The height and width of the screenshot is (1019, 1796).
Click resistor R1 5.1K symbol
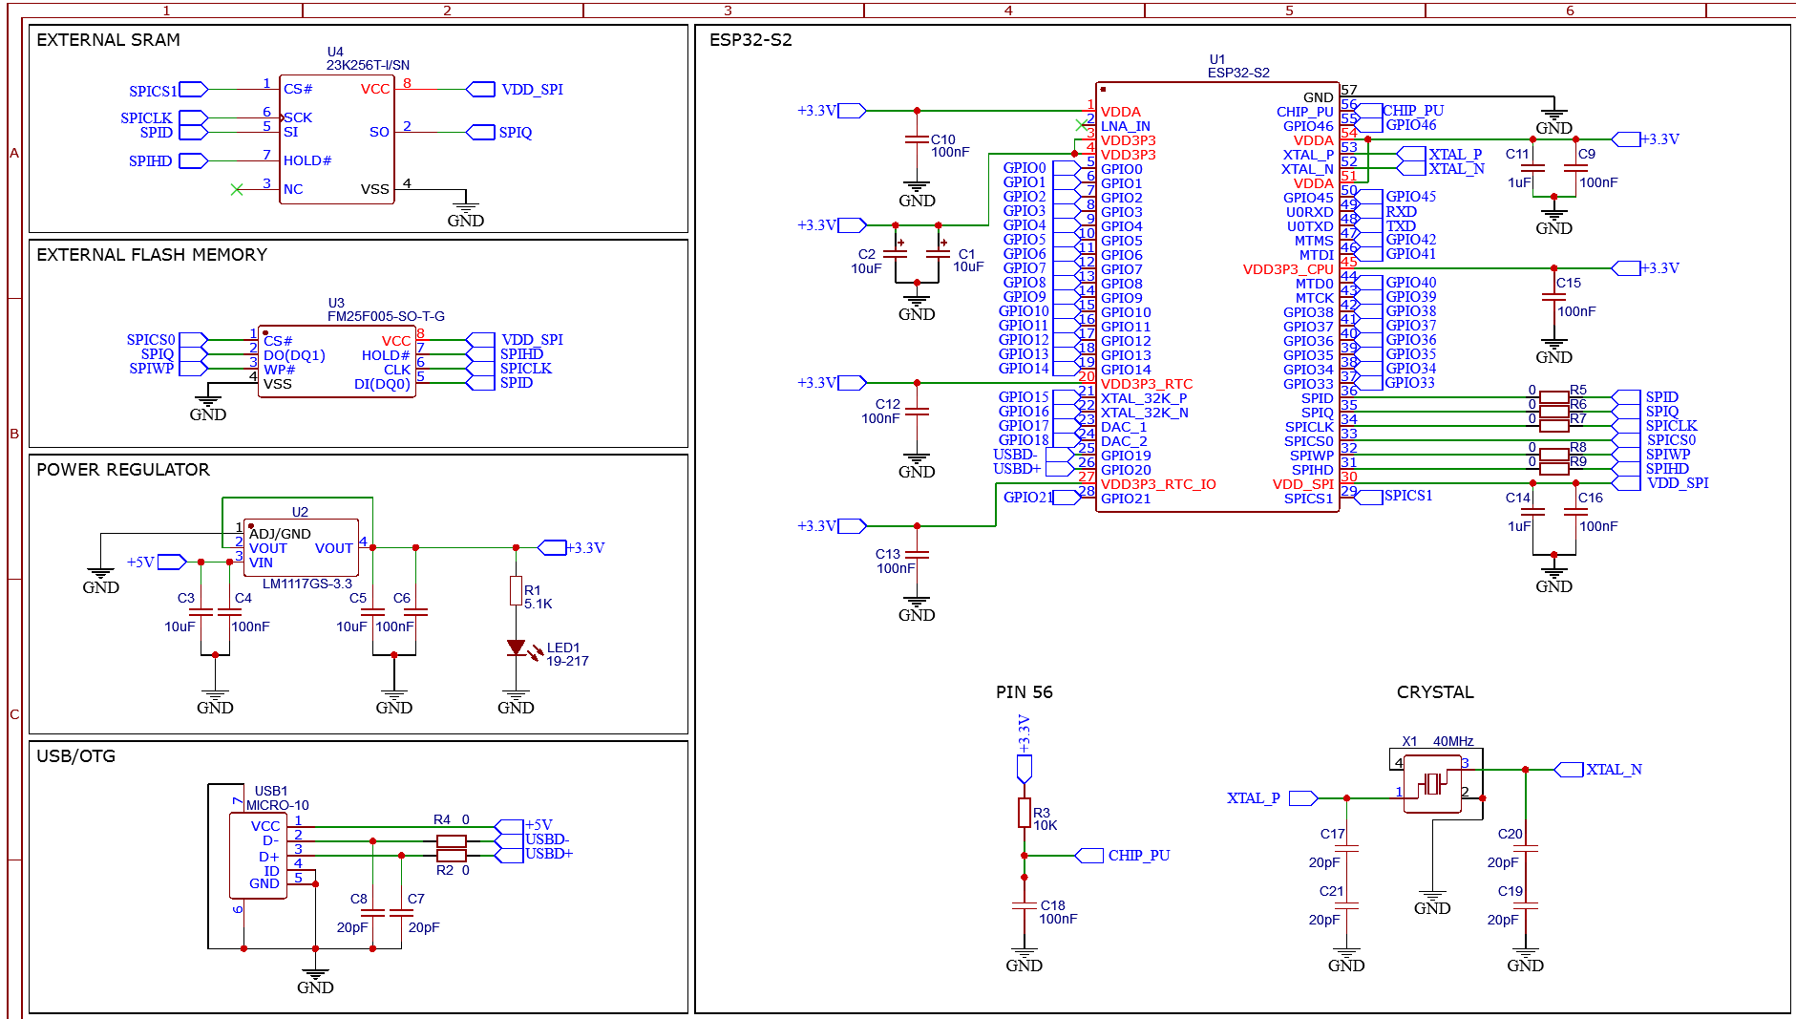pos(516,591)
